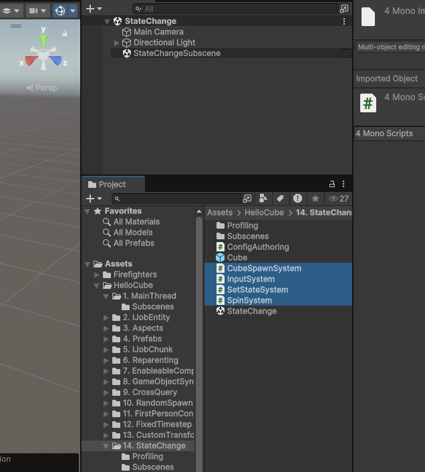Select All Models favorite
The height and width of the screenshot is (472, 425).
(x=128, y=233)
